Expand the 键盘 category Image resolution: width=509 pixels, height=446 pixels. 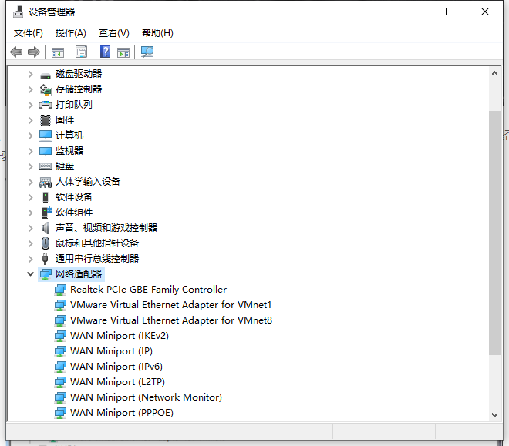pyautogui.click(x=30, y=166)
